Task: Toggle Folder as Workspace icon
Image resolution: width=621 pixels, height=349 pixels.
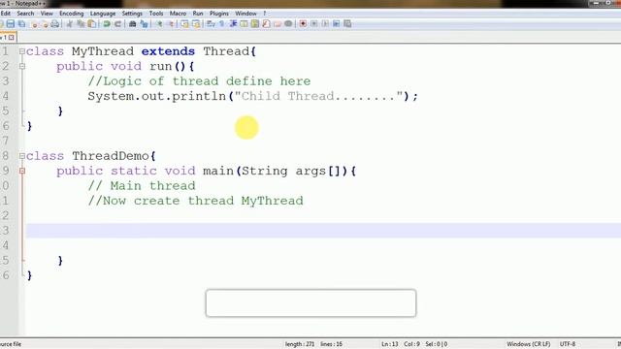Action: click(278, 23)
